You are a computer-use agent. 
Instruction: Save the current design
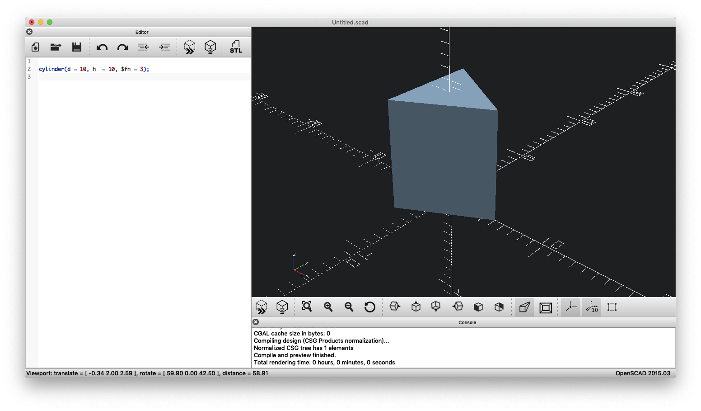[x=77, y=47]
